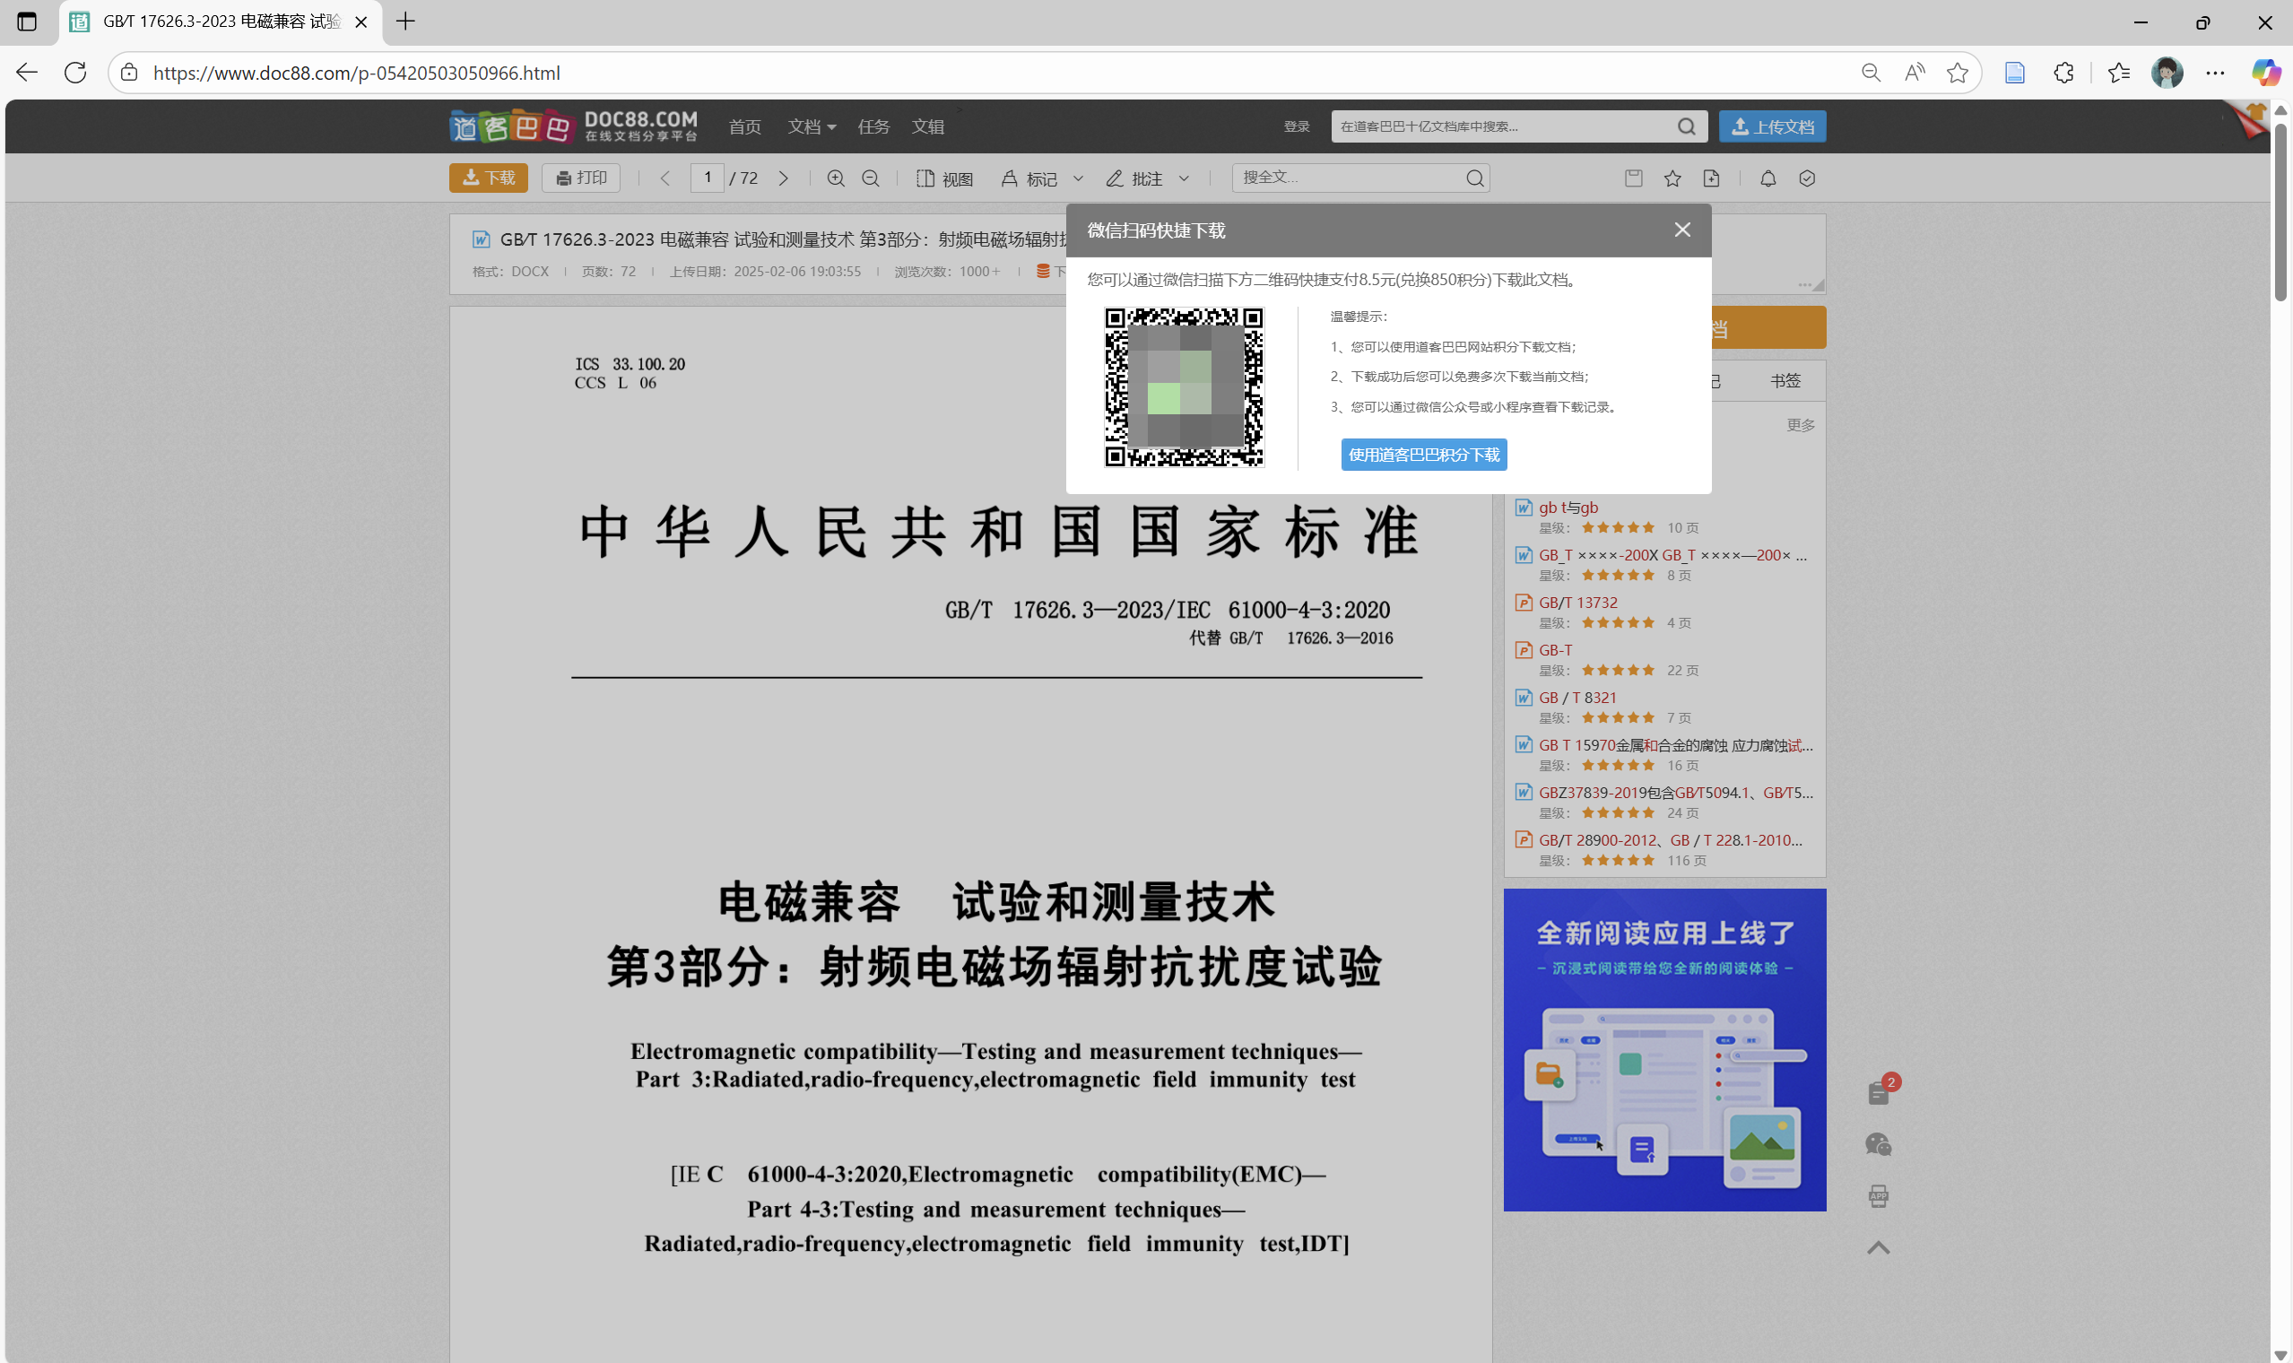Click the page number input field
The height and width of the screenshot is (1363, 2293).
[708, 178]
